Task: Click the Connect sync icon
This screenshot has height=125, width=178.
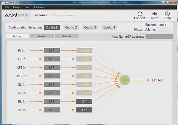Action: (140, 14)
